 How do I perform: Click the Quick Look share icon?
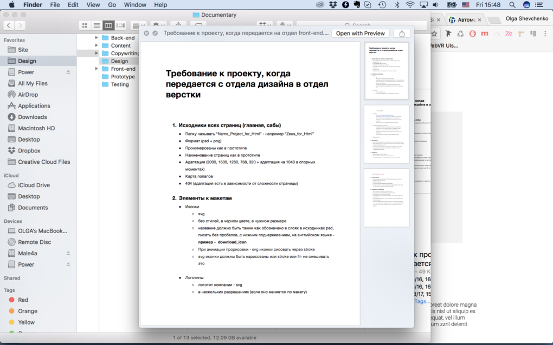(402, 34)
